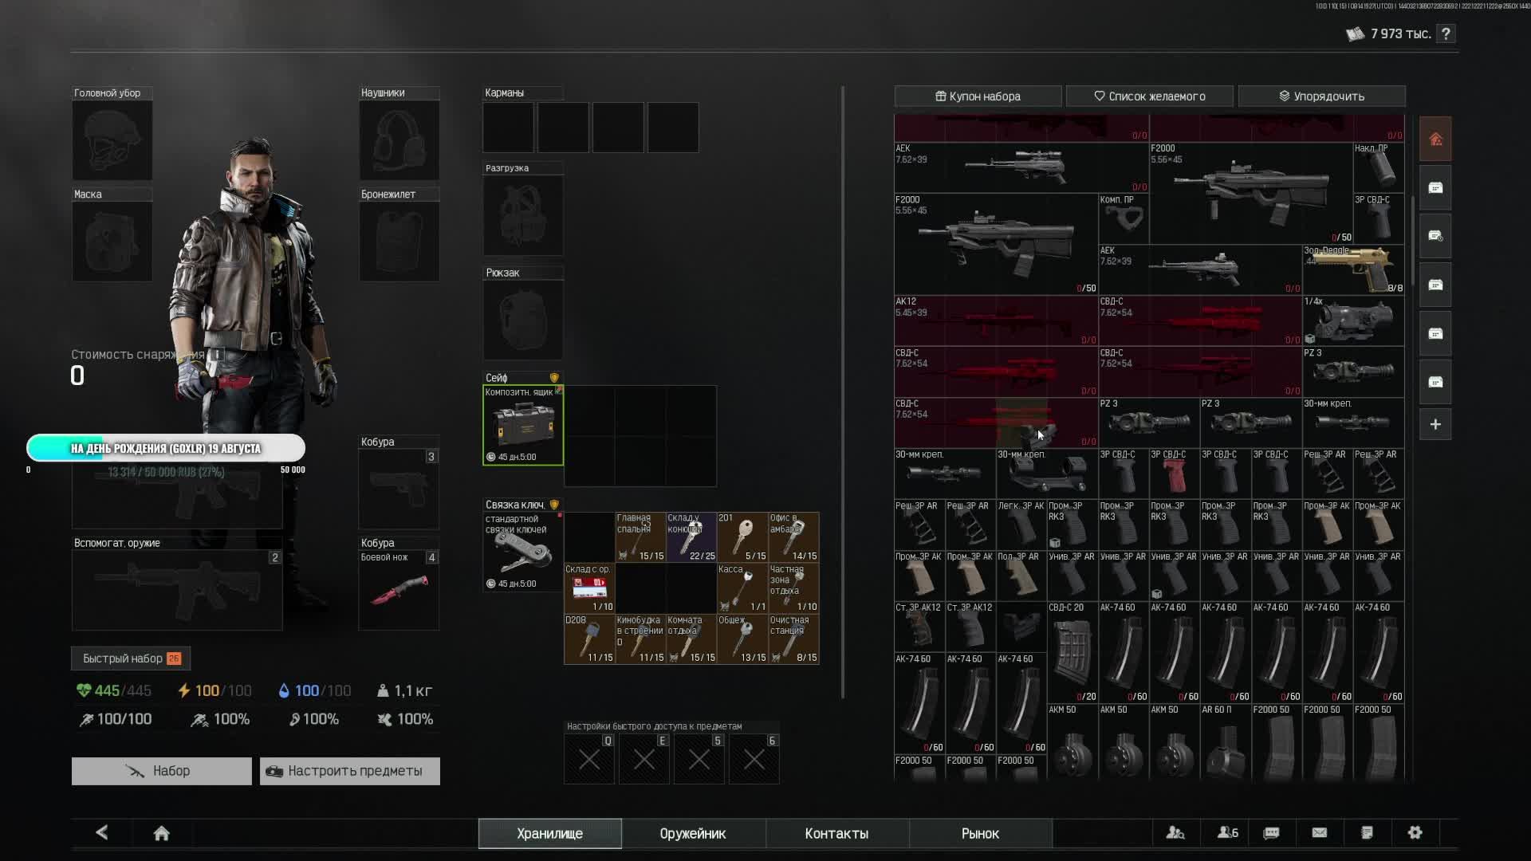Click the Упорядочить button

1321,96
